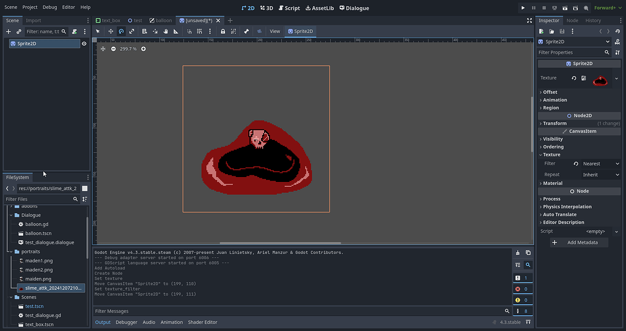Switch to the Node tab in Inspector

[572, 20]
